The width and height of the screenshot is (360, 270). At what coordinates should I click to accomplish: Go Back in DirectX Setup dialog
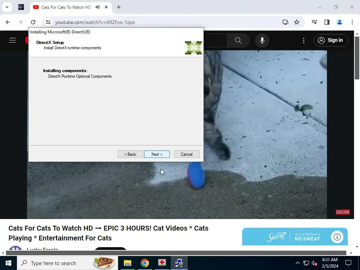coord(130,154)
